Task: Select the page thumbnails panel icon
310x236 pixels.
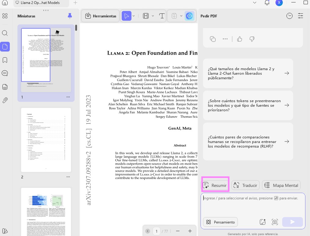Action: click(5, 47)
